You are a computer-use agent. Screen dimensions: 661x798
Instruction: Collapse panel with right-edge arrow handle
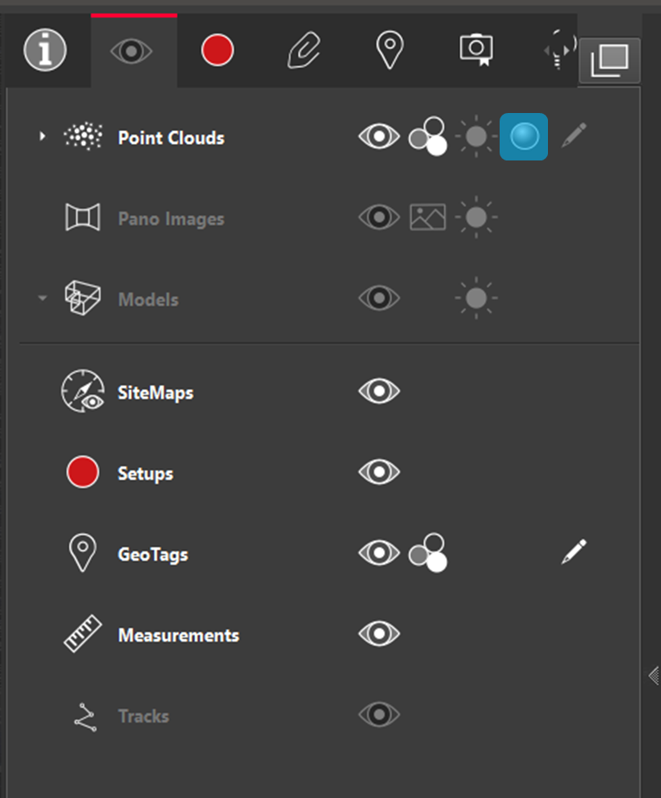pos(653,675)
